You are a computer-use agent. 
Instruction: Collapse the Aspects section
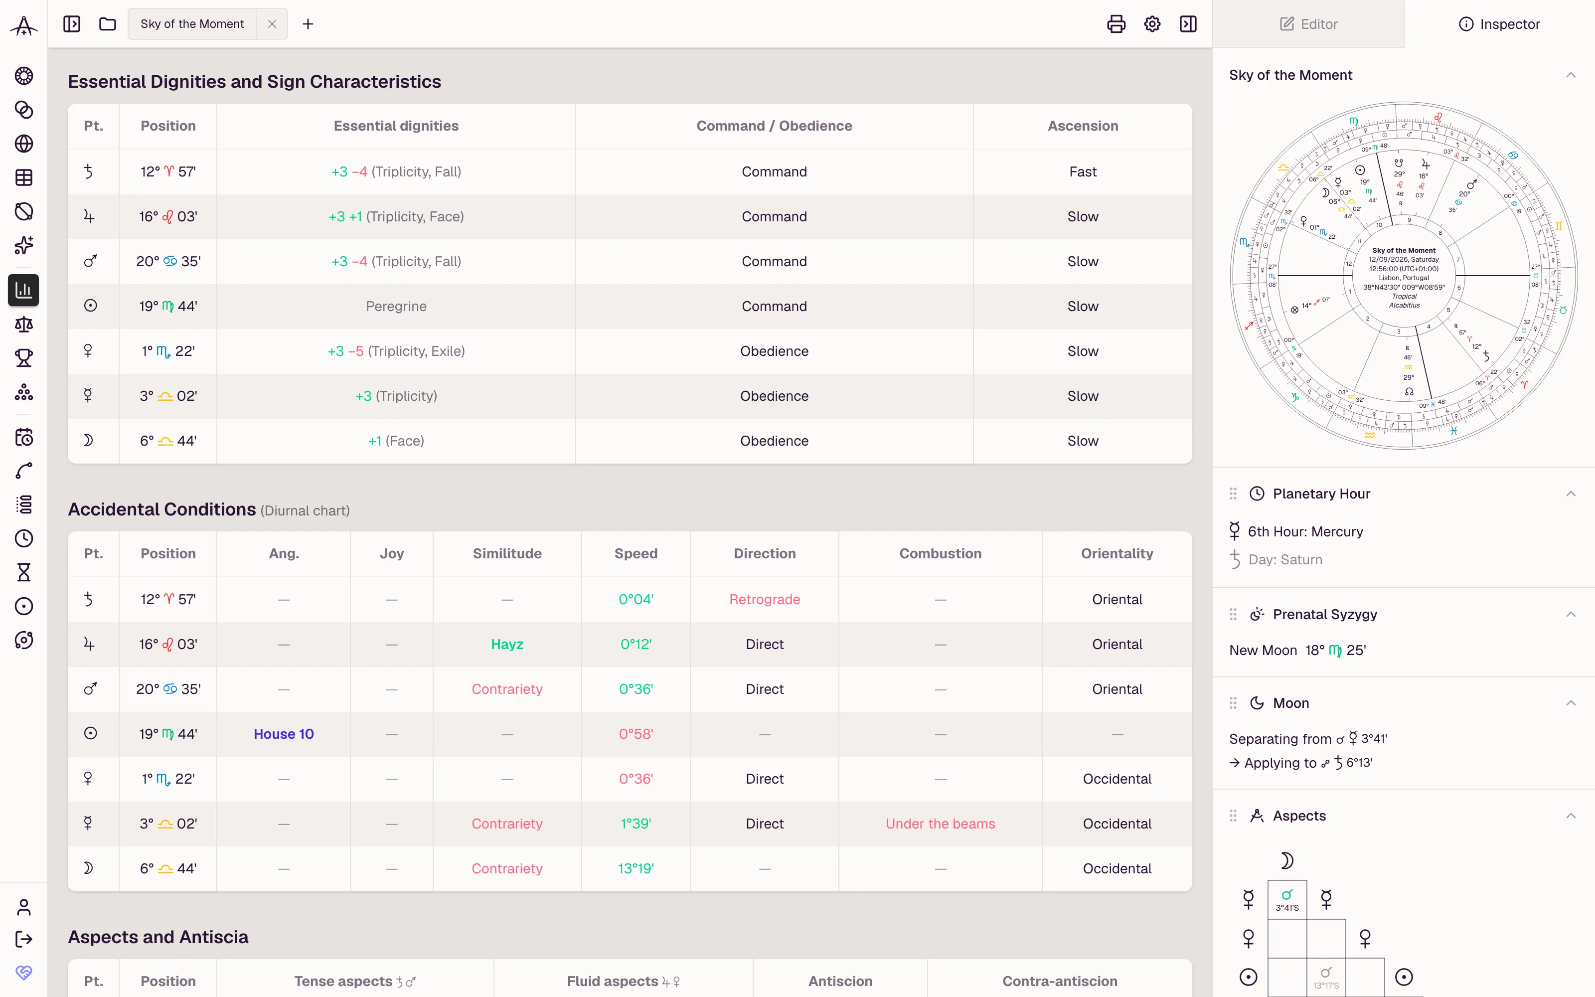coord(1571,816)
